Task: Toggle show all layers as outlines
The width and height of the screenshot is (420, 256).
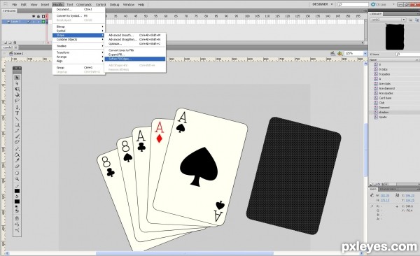Action: (x=43, y=17)
